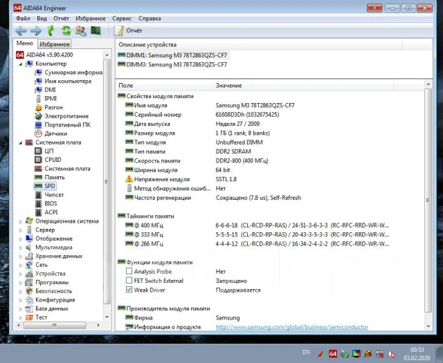Viewport: 443px width, 363px height.
Task: Open the samsung.com semiconductor link
Action: click(292, 327)
